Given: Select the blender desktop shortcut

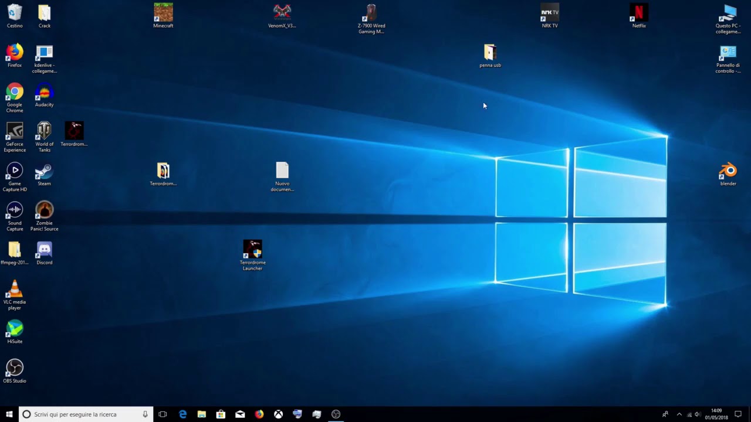Looking at the screenshot, I should (728, 174).
